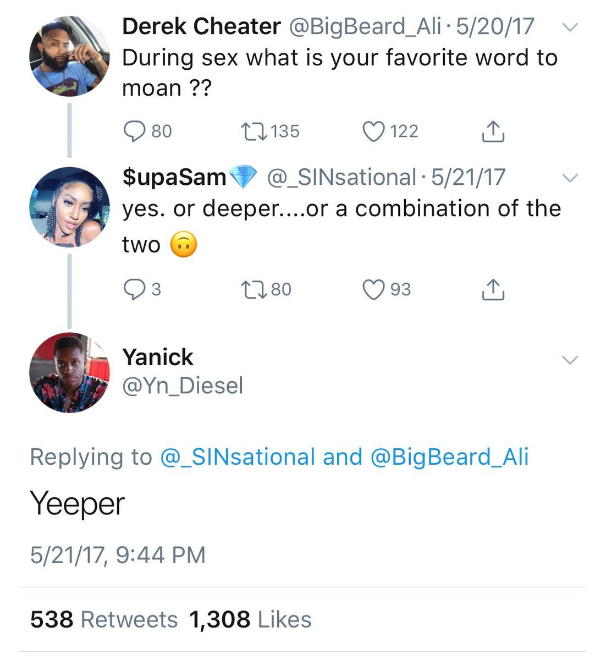View the 1,308 Likes list

coord(250,620)
